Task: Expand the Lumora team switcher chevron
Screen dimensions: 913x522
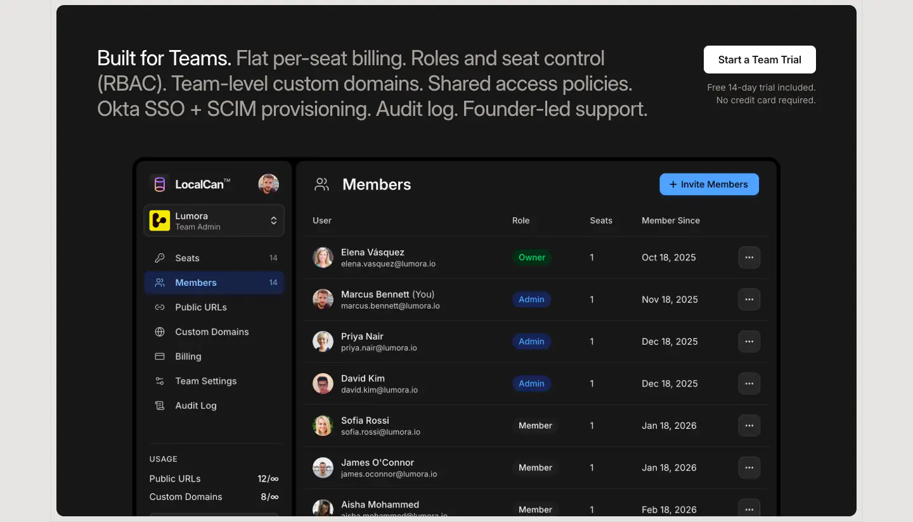Action: pos(274,220)
